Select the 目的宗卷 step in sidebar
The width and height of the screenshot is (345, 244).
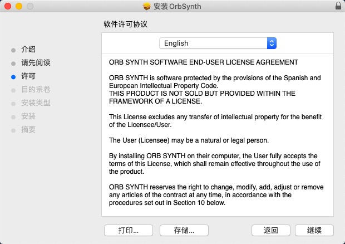(x=36, y=89)
